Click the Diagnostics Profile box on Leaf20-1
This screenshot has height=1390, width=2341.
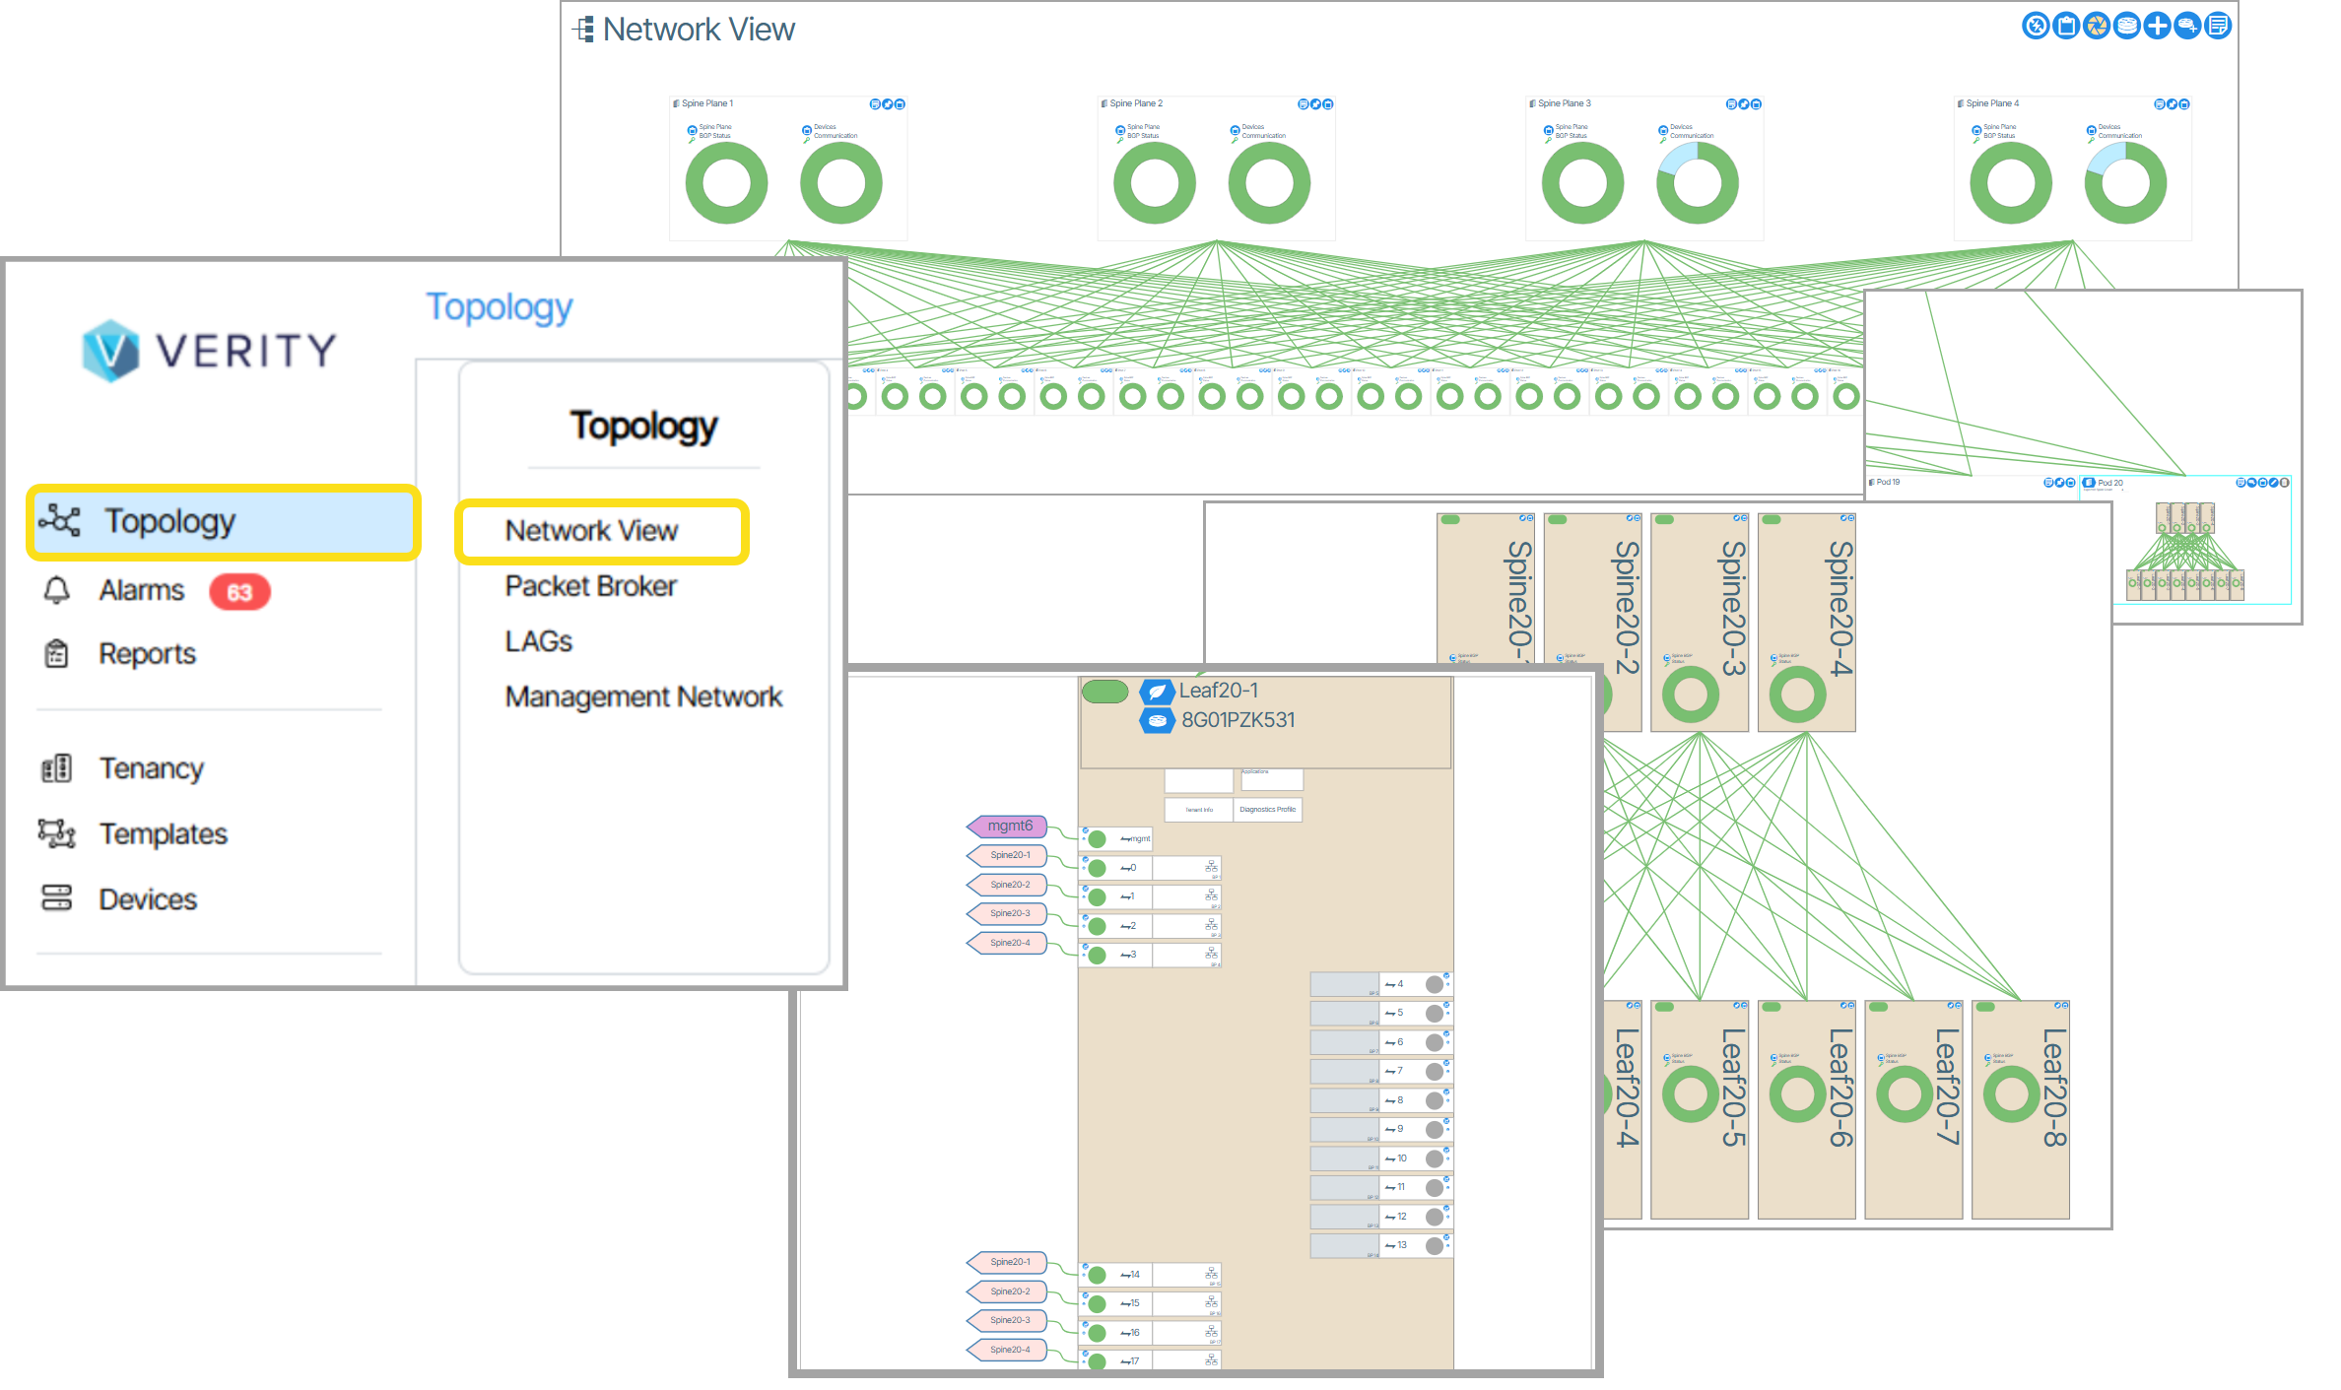pos(1267,810)
